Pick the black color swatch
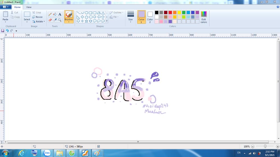Screen dimensions: 280x157 click(157, 12)
